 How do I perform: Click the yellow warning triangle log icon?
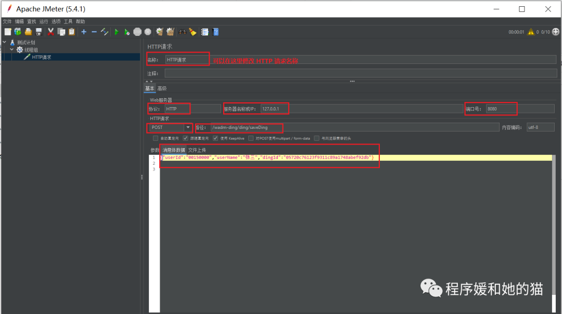pos(531,32)
